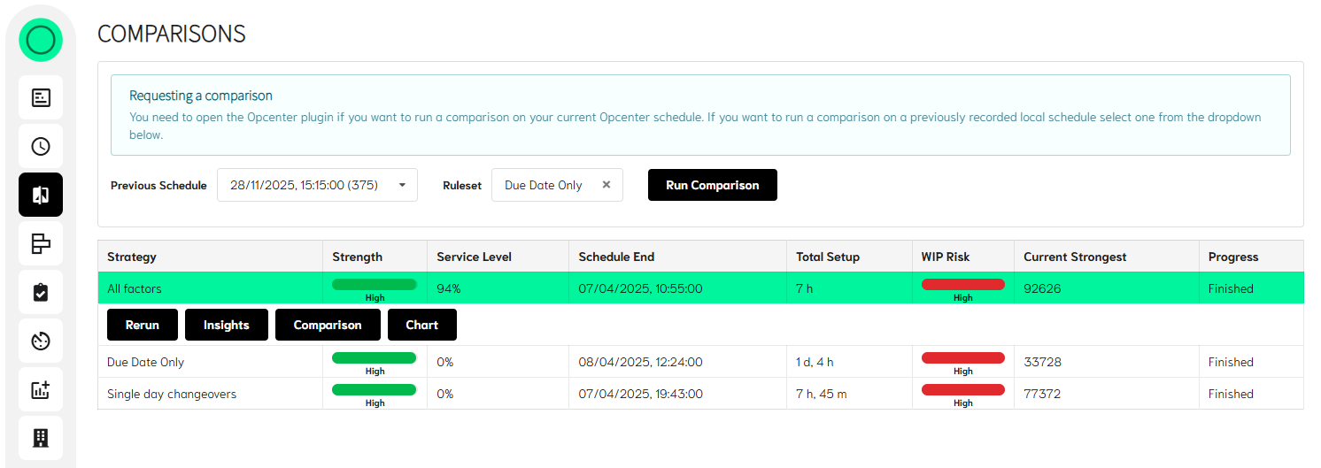Open the clock history sidebar icon
This screenshot has height=468, width=1321.
[41, 146]
